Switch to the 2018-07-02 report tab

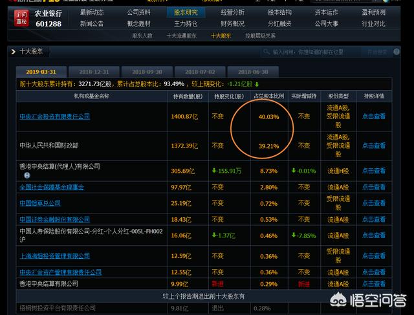click(200, 72)
